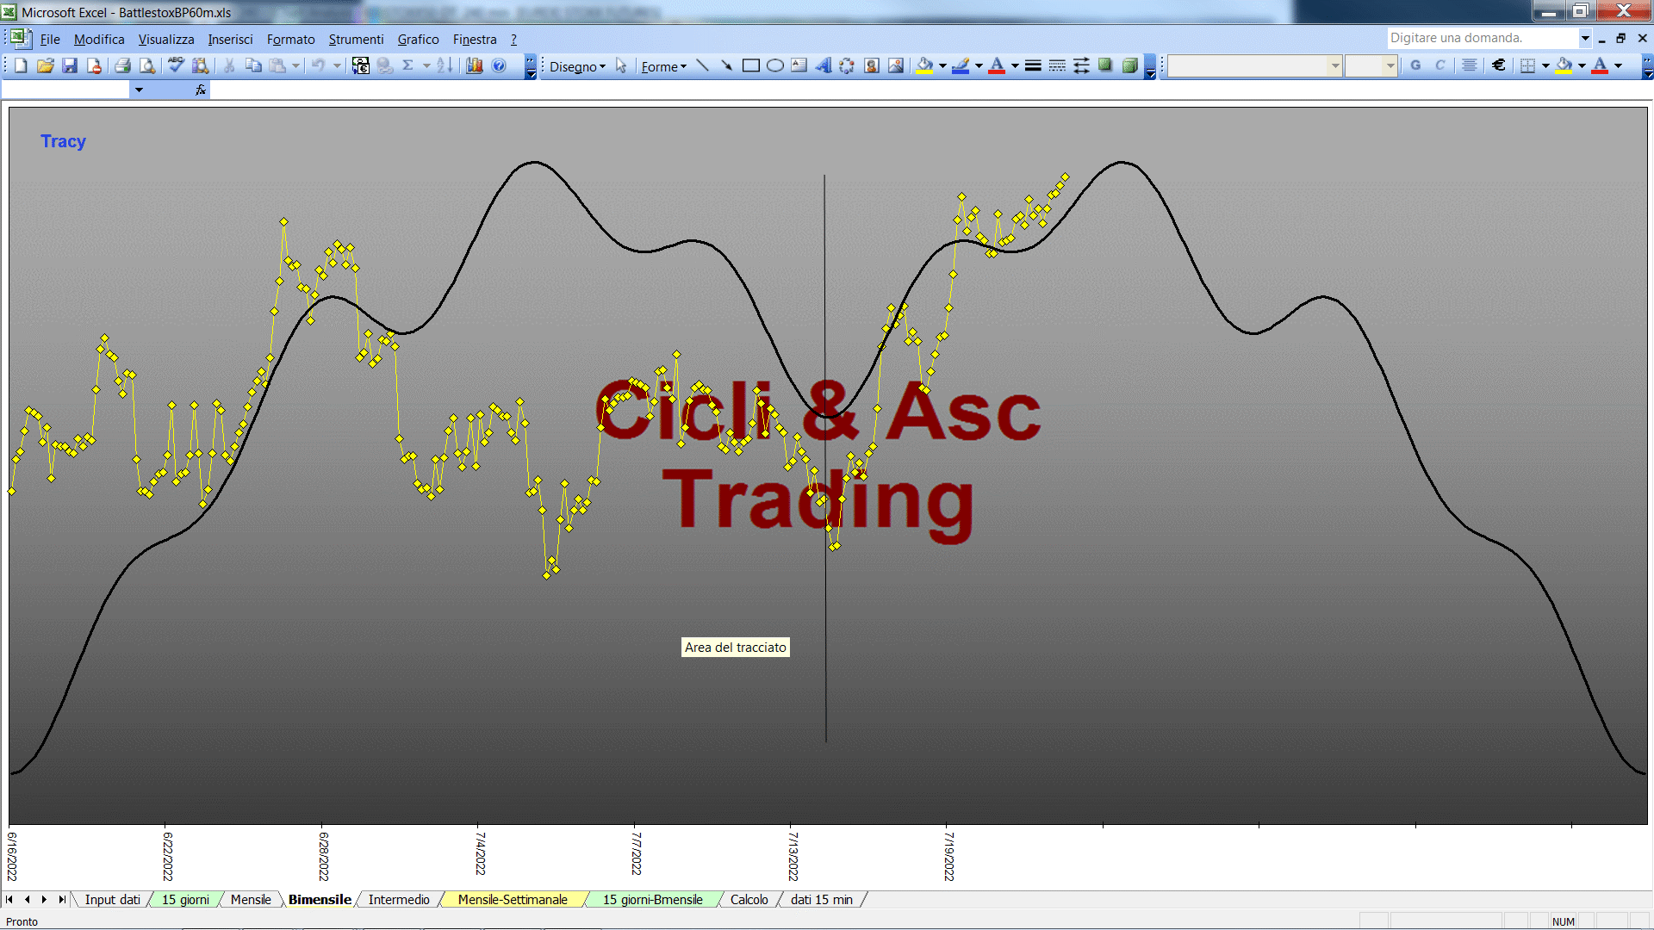Open the Borders dropdown arrow
1654x930 pixels.
coord(1545,65)
